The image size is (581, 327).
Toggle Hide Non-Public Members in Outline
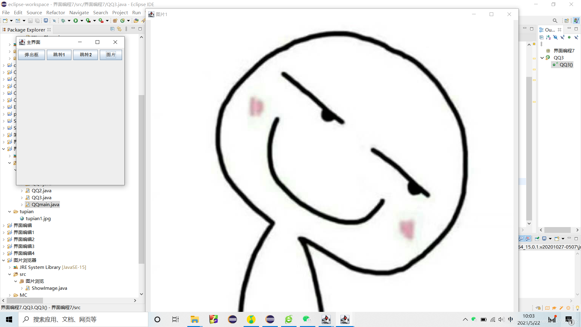[569, 37]
